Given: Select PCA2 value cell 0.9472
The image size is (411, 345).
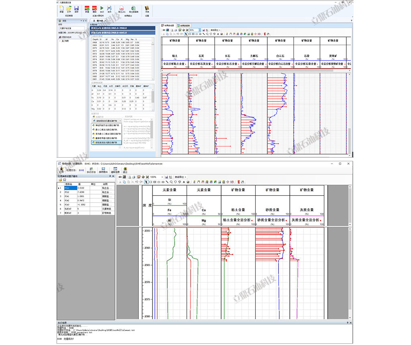Looking at the screenshot, I should tap(83, 201).
